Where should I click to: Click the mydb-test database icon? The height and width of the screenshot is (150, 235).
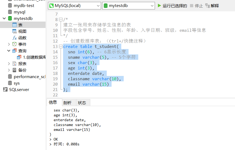pyautogui.click(x=10, y=6)
